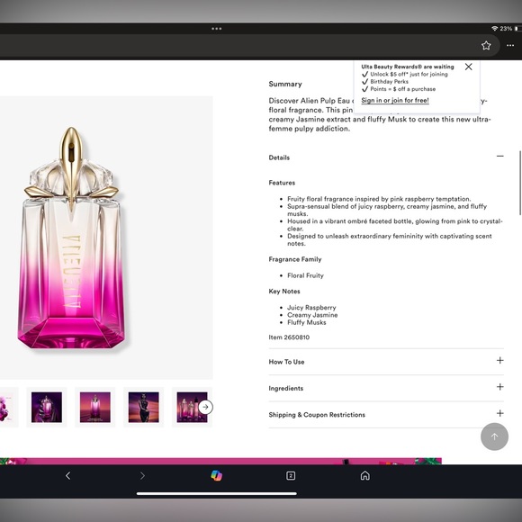The image size is (522, 522).
Task: Click the 'Item 2650810' text
Action: 289,337
